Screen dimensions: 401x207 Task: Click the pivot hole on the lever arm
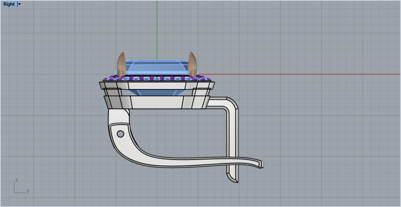[120, 134]
